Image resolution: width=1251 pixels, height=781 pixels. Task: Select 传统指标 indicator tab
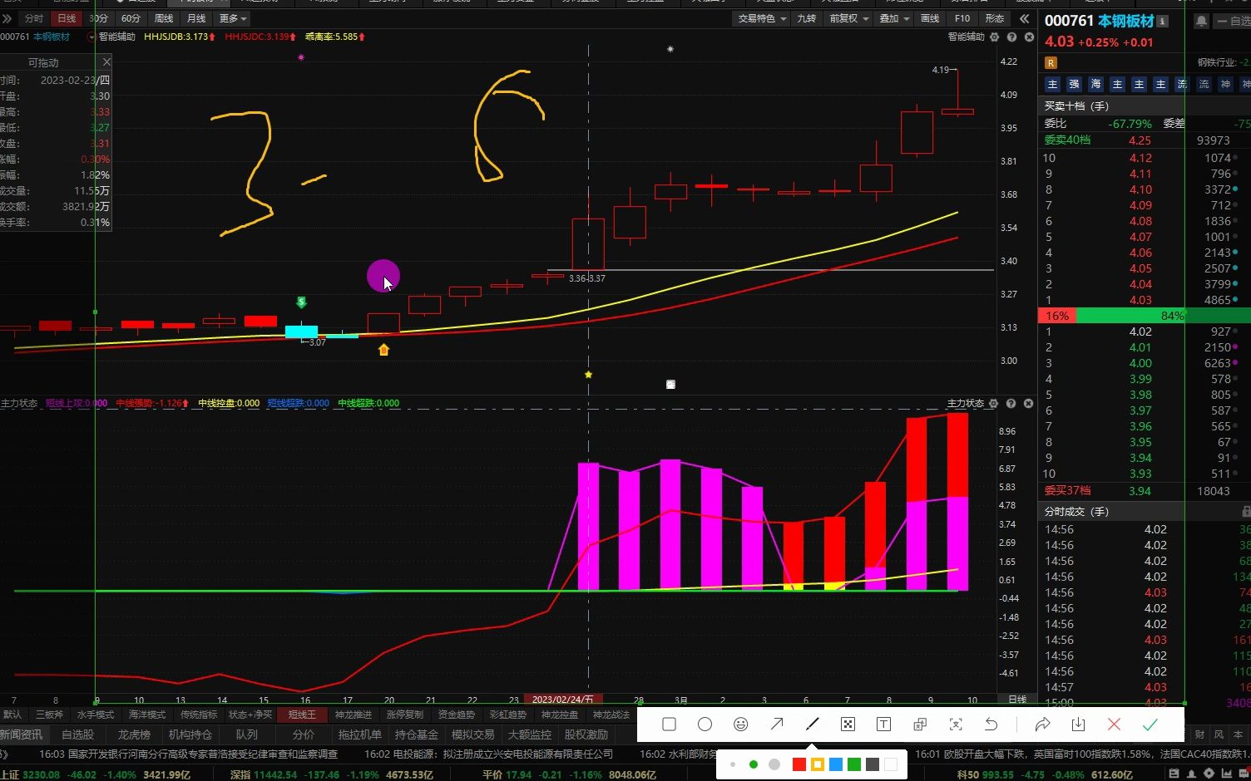199,715
